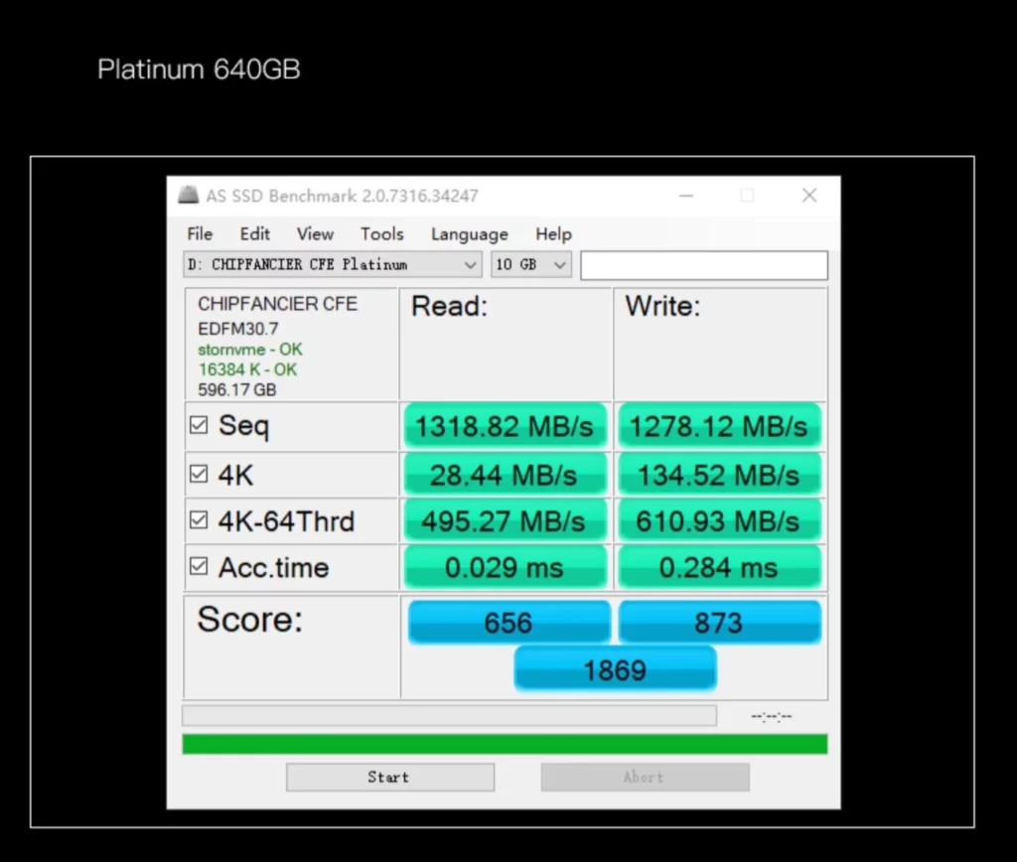Expand the 10 GB test size dropdown
This screenshot has height=862, width=1017.
(531, 264)
